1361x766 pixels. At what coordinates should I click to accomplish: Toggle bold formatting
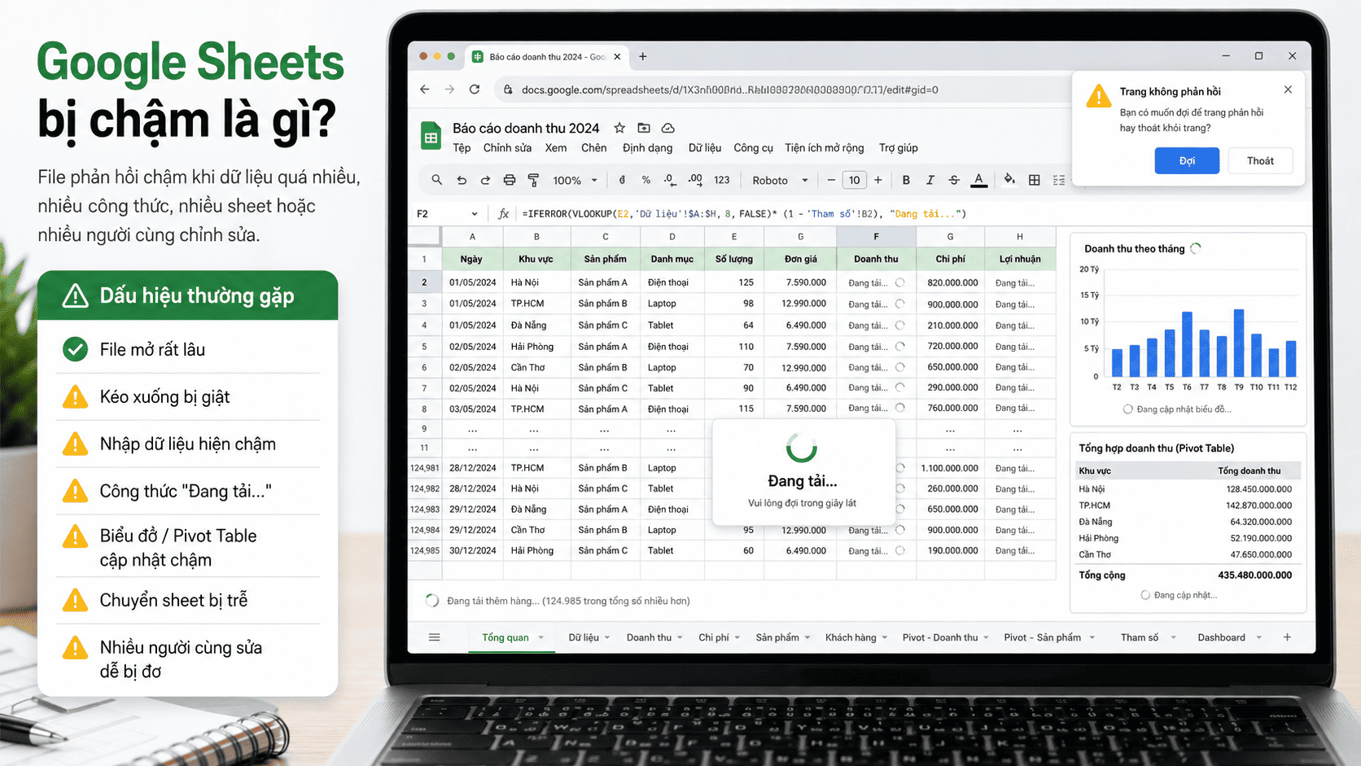[x=906, y=180]
